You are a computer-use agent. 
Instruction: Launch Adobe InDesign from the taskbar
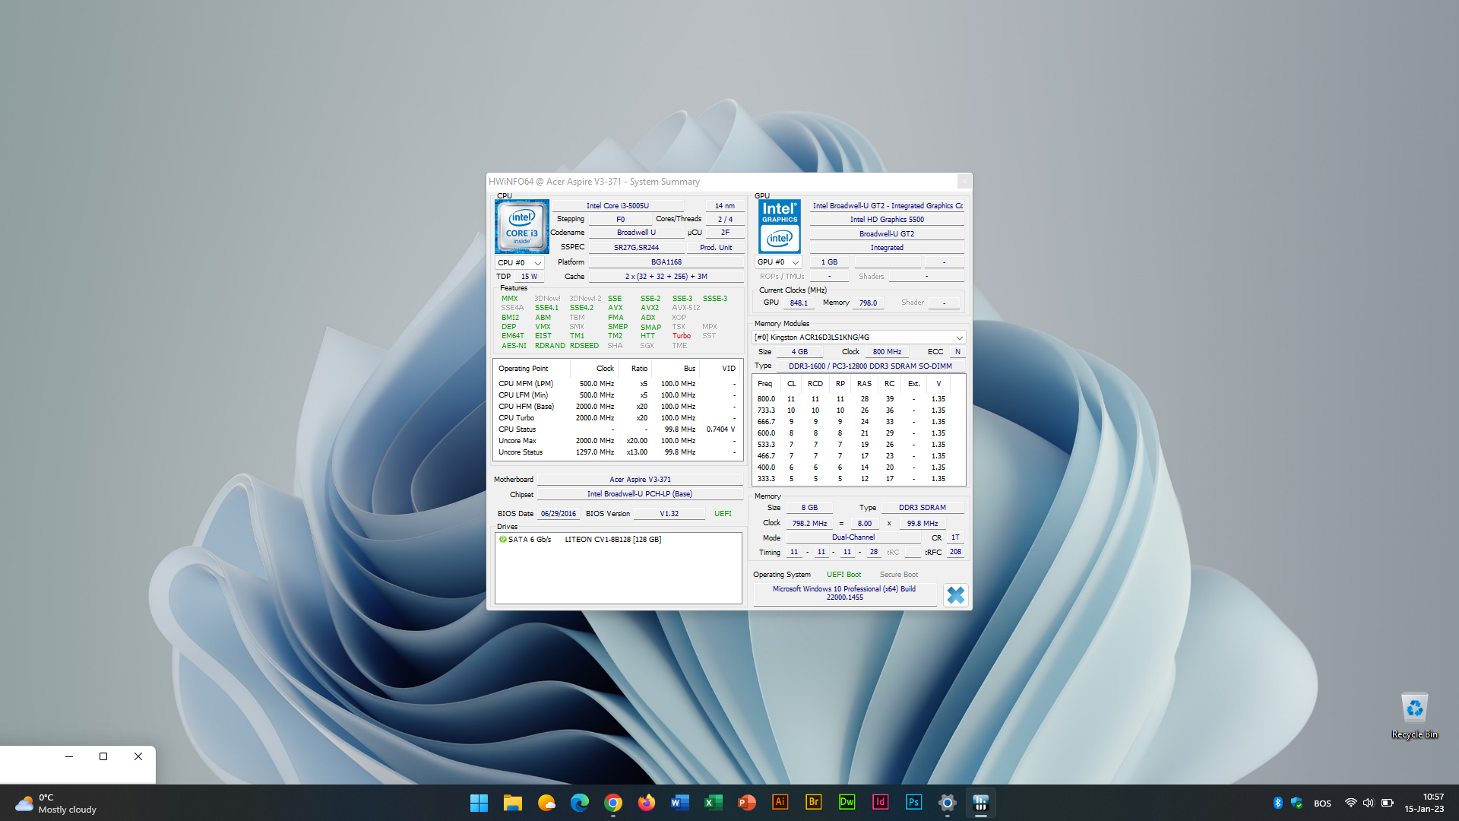880,803
